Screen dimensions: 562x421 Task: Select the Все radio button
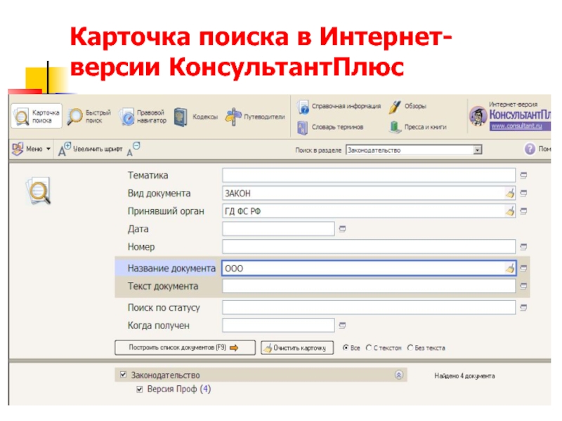[x=346, y=347]
